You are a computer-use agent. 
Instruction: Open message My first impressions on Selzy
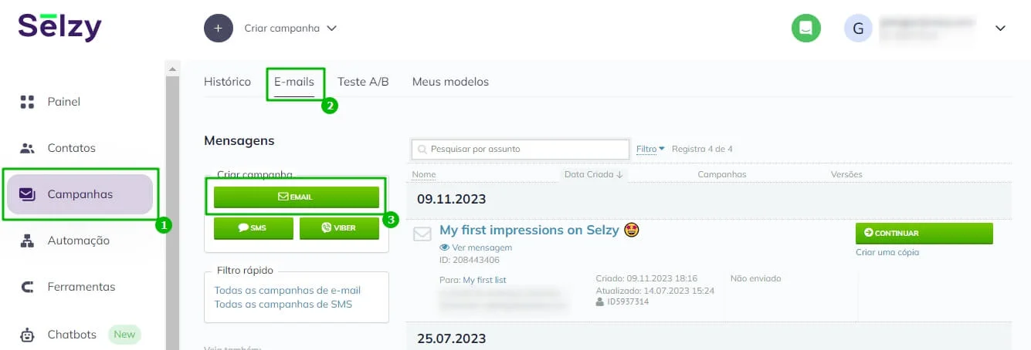click(x=529, y=230)
